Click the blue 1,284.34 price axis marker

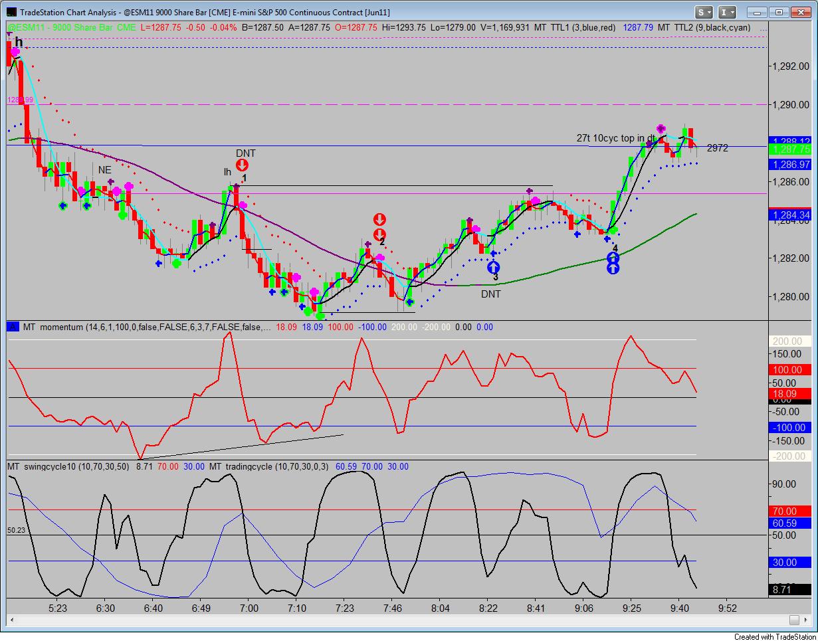click(789, 215)
